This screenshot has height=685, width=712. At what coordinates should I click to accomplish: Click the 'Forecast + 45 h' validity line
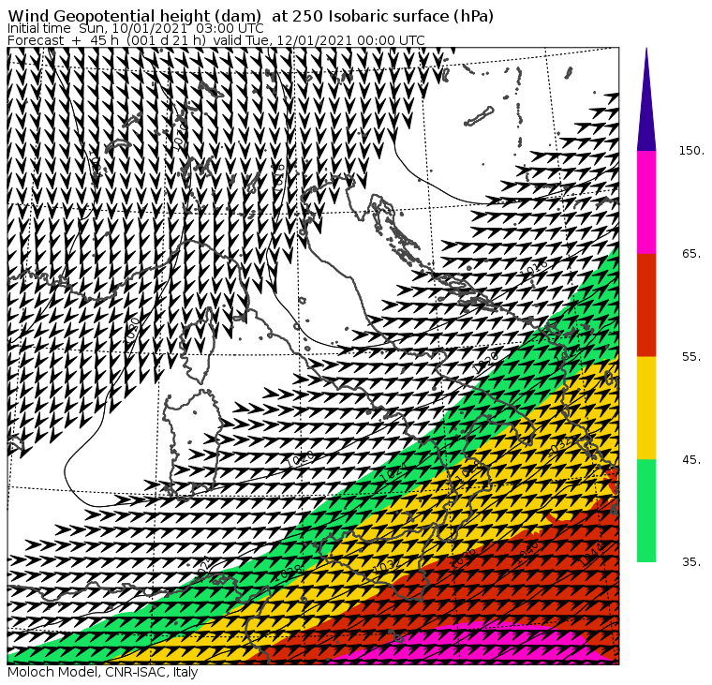pos(216,40)
